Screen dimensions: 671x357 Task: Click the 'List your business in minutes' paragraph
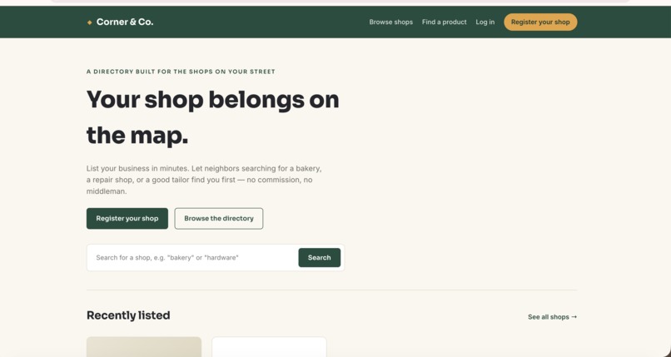tap(204, 180)
